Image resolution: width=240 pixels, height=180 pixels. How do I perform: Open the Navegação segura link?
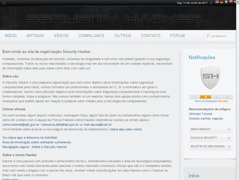pyautogui.click(x=35, y=147)
